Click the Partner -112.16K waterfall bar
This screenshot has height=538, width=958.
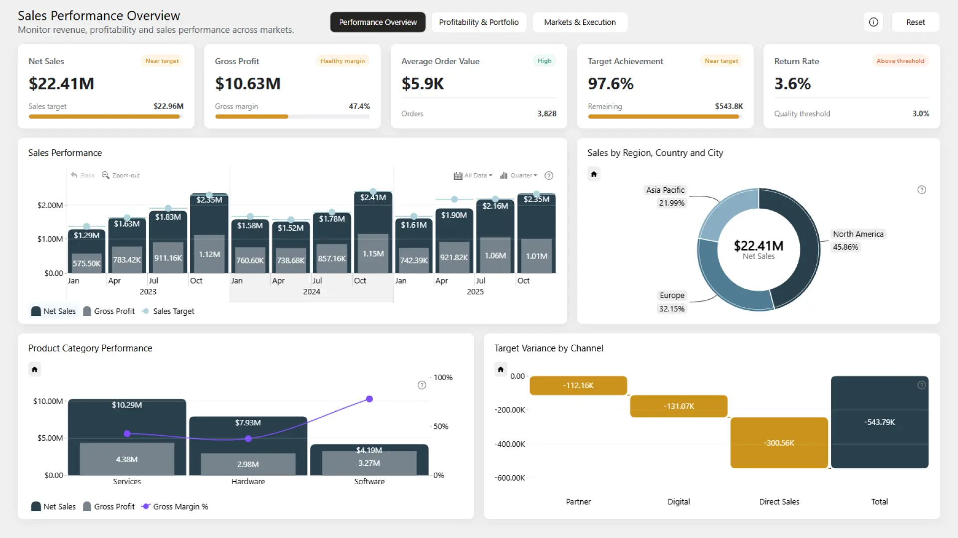[578, 386]
